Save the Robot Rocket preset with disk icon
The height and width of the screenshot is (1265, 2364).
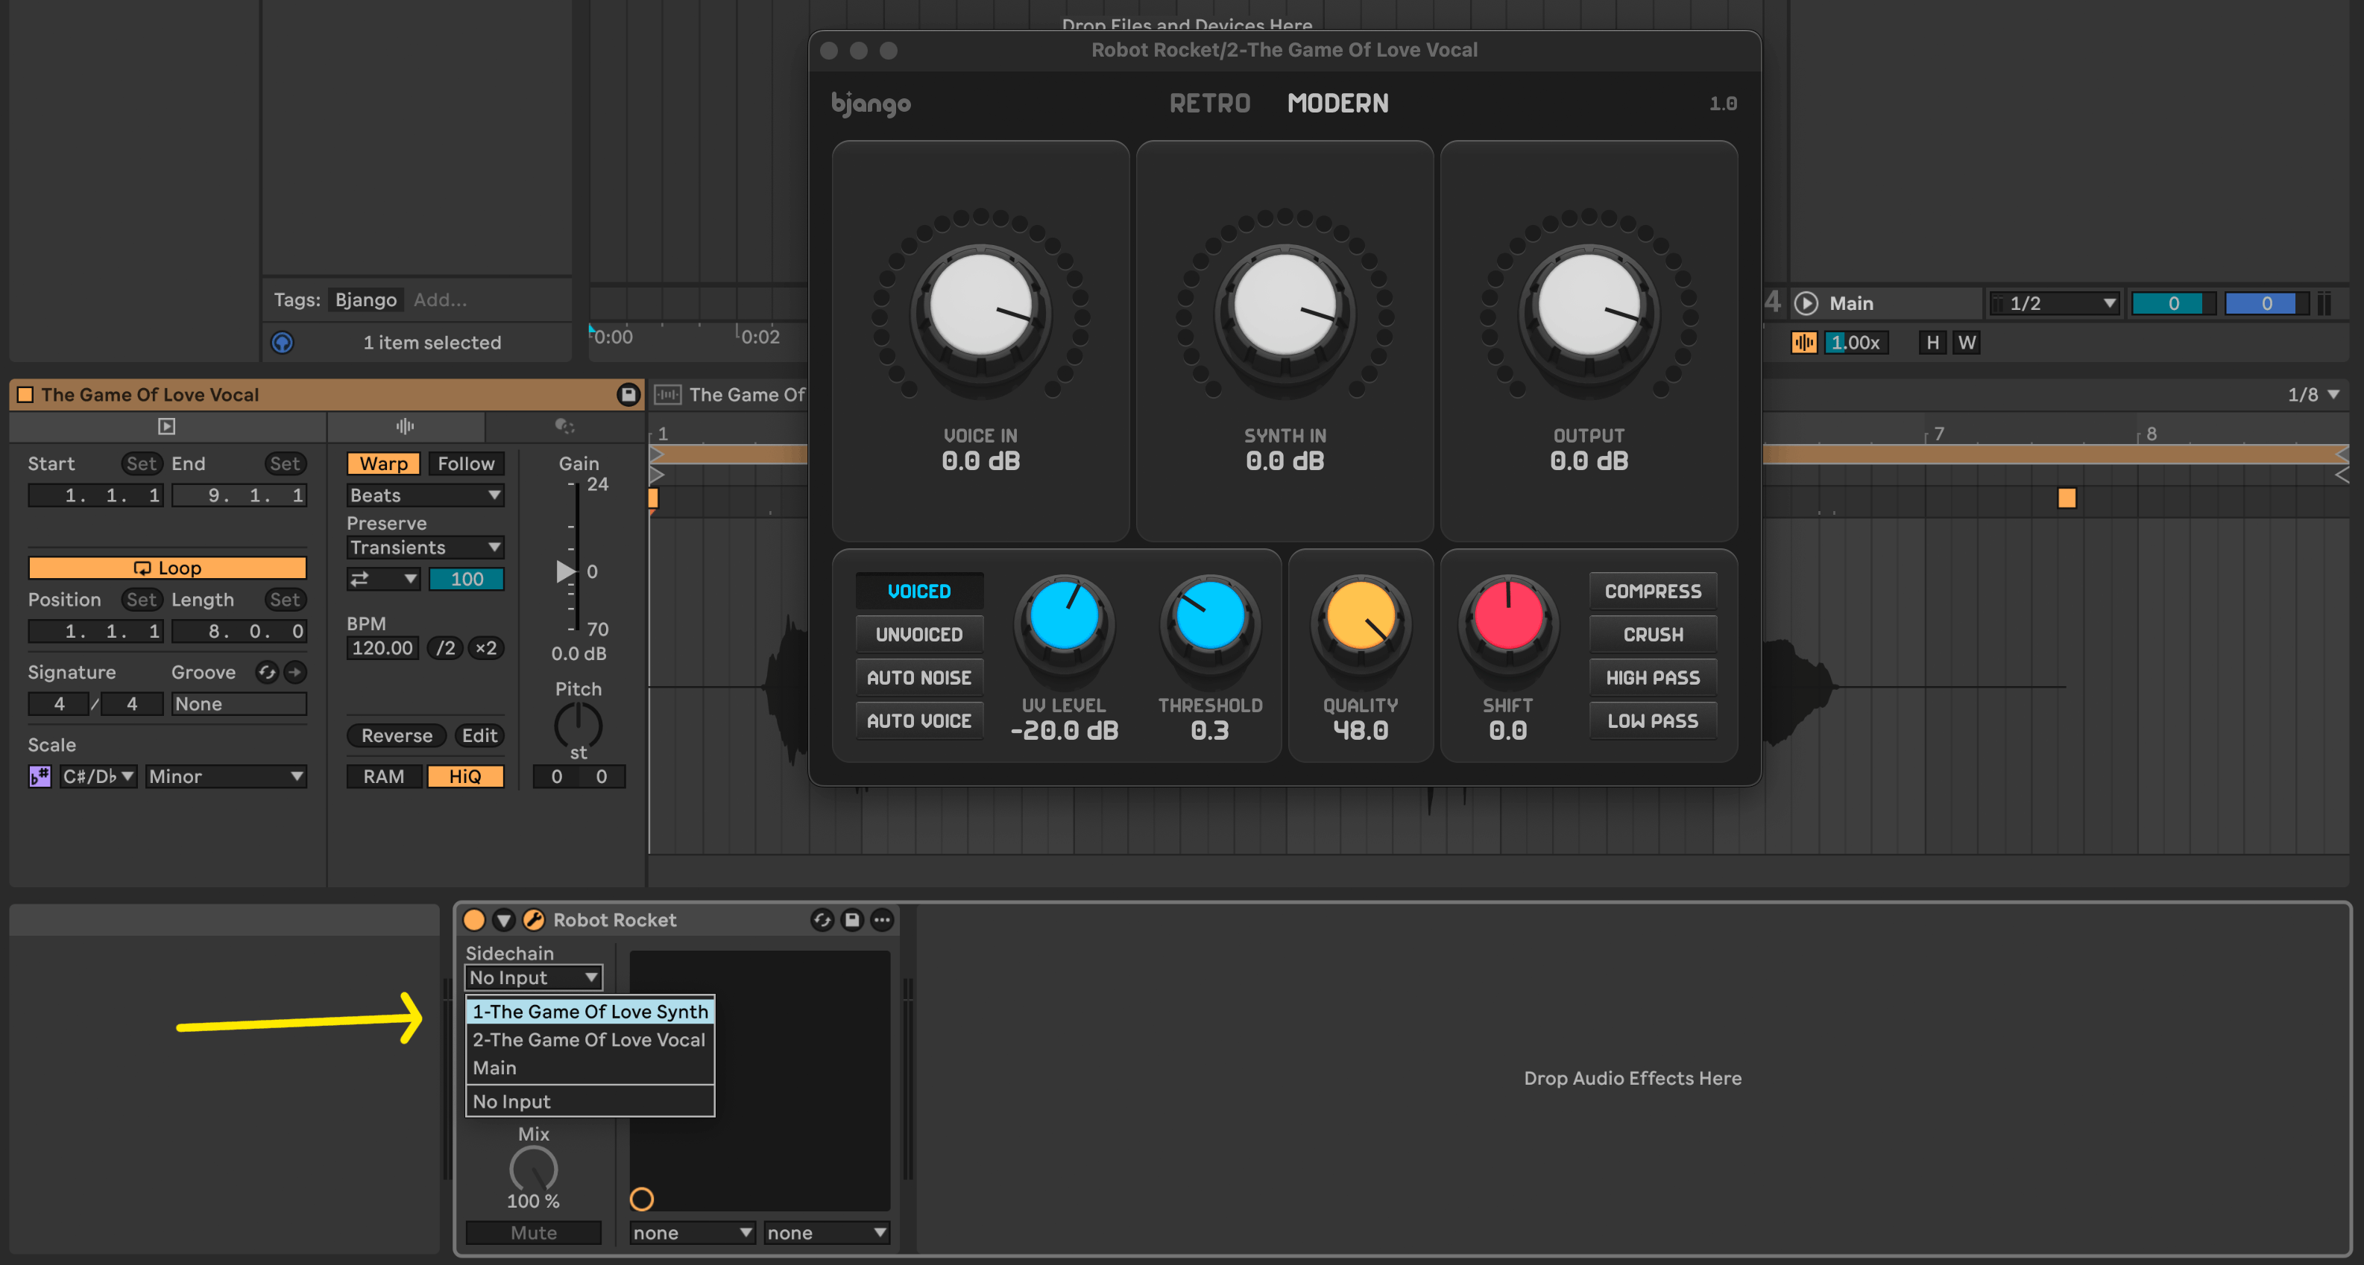tap(853, 920)
